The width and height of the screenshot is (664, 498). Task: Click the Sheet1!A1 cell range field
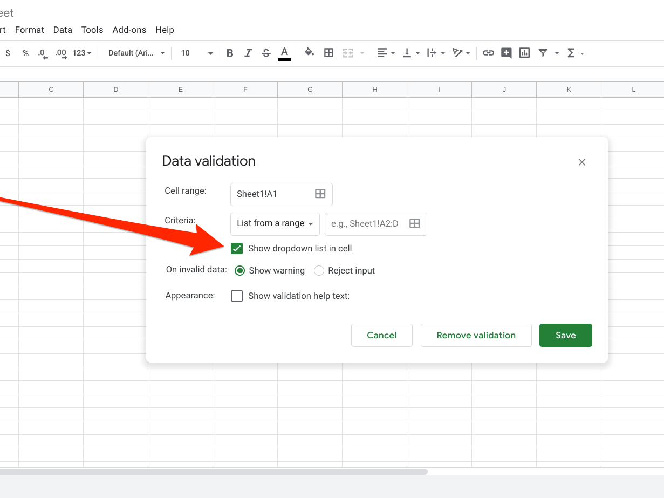[x=282, y=194]
